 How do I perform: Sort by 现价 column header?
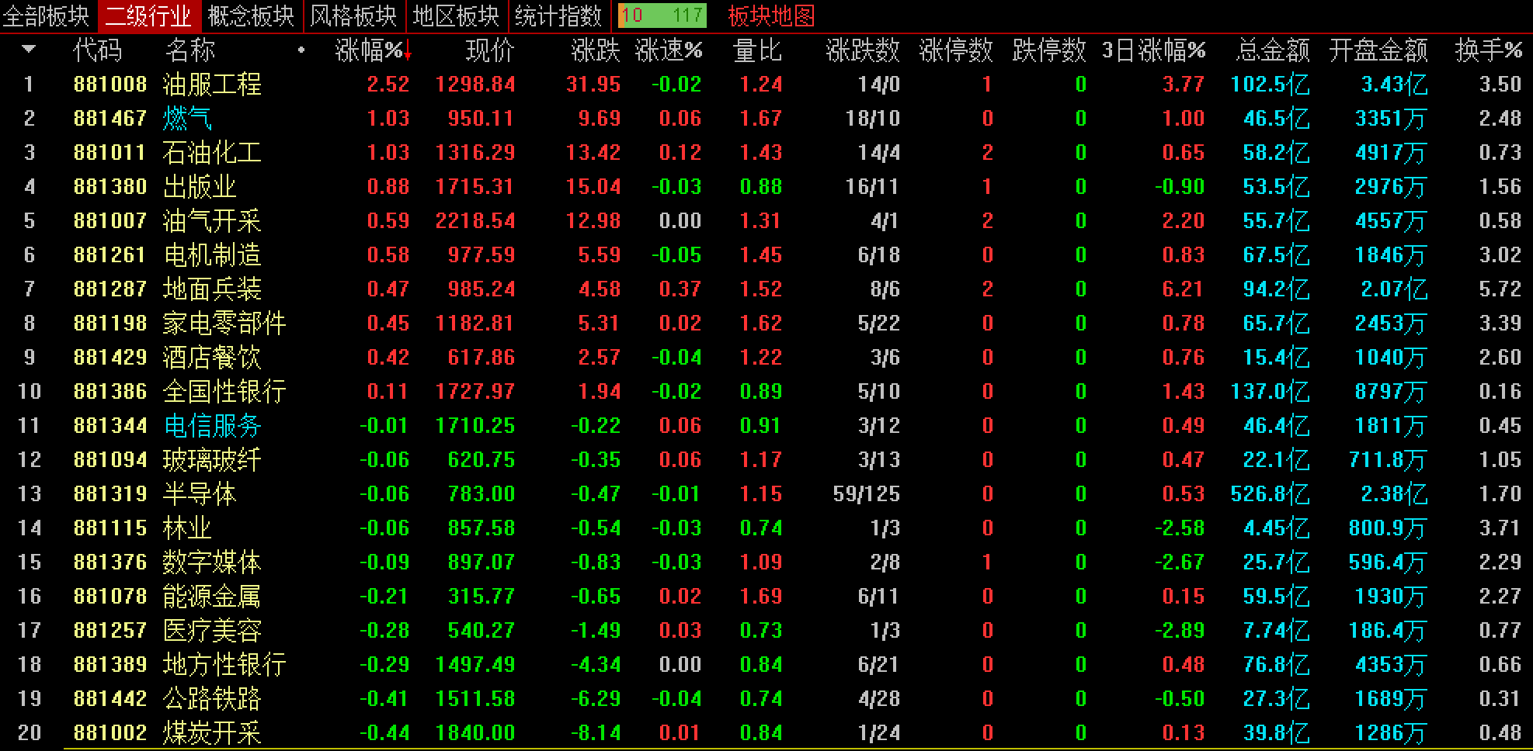pos(490,50)
